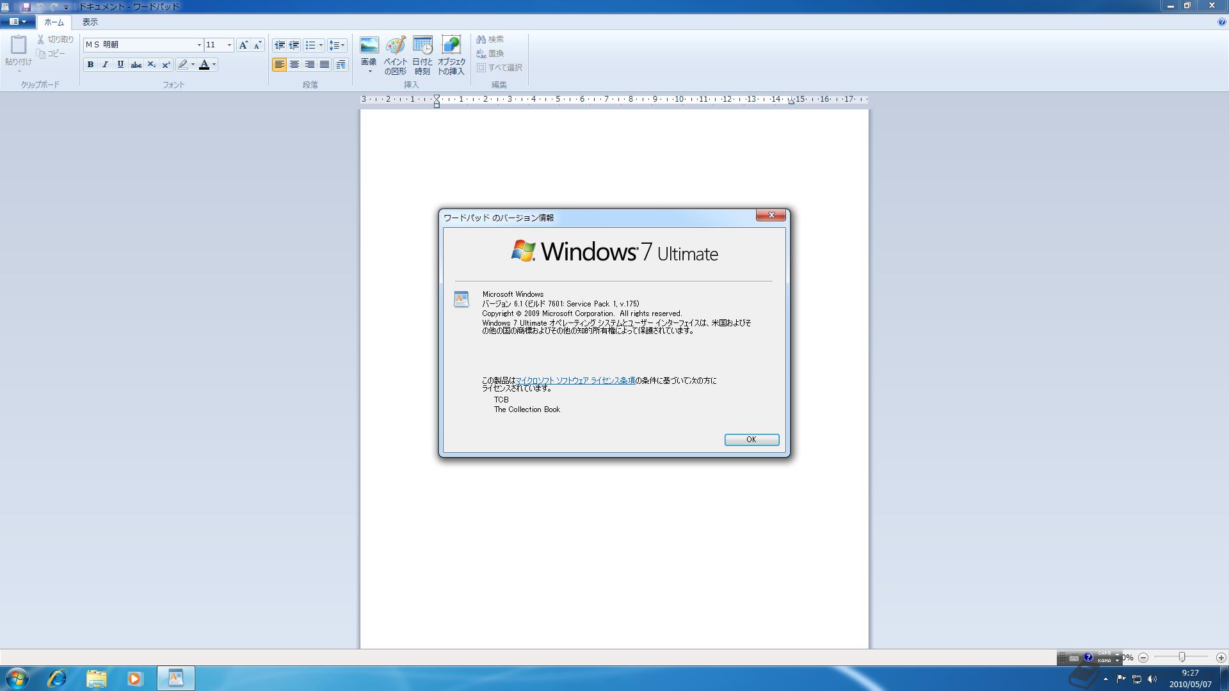Click the Copy (コピー) icon
Image resolution: width=1229 pixels, height=691 pixels.
(41, 54)
